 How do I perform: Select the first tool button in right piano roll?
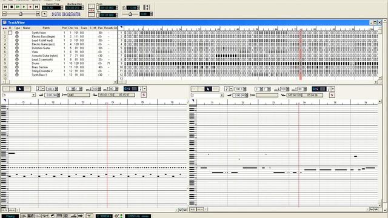(195, 89)
